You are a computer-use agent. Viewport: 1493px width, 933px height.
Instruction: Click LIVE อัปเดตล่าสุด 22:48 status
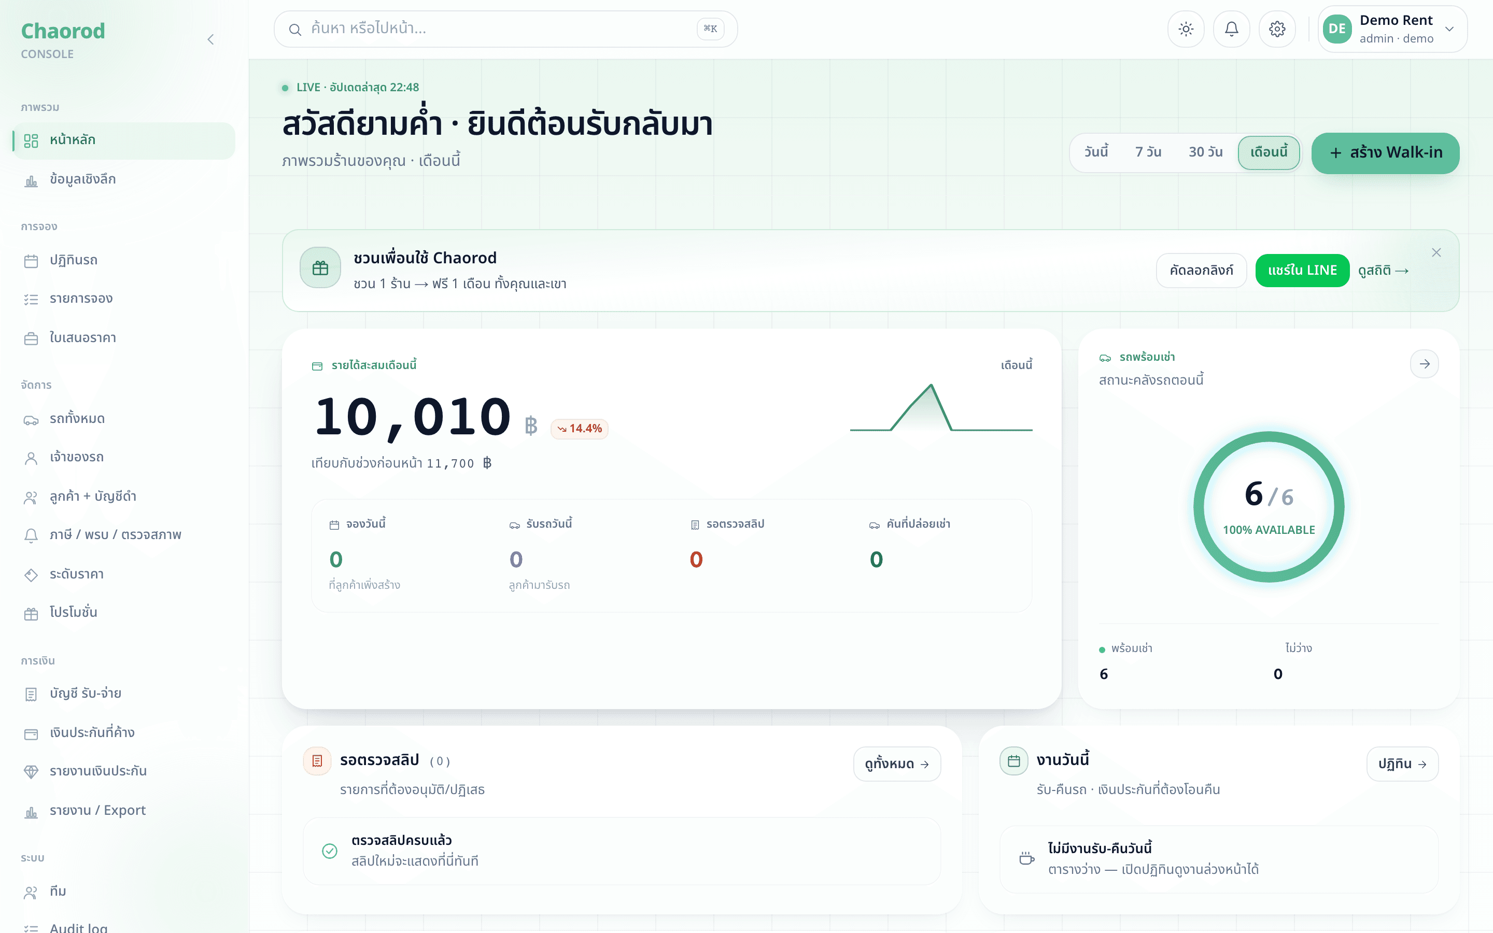coord(350,88)
